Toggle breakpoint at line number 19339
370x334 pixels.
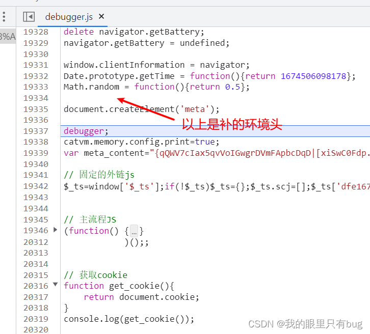[36, 153]
